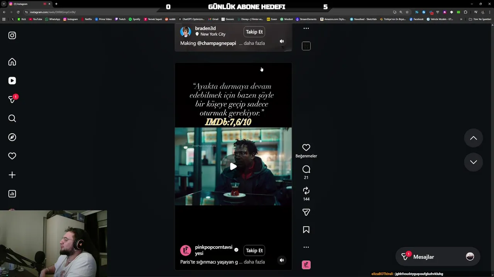494x277 pixels.
Task: Open pinkpopcorntavsiyesi avatar
Action: click(x=186, y=250)
